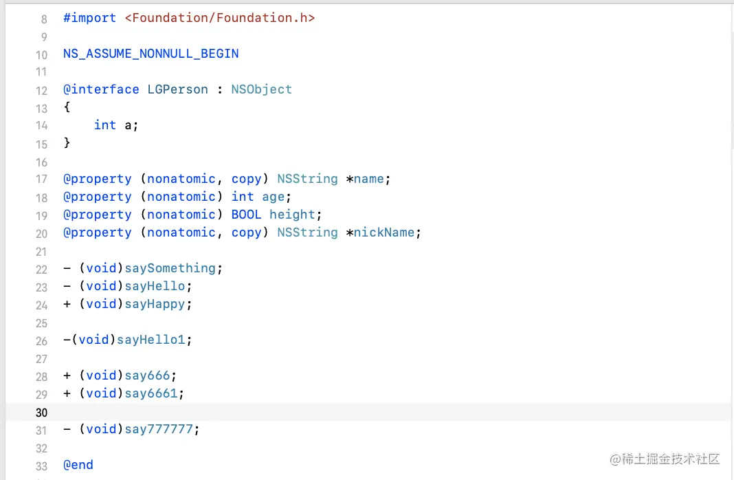Select the NSObject superclass reference
The image size is (734, 480).
[x=261, y=89]
